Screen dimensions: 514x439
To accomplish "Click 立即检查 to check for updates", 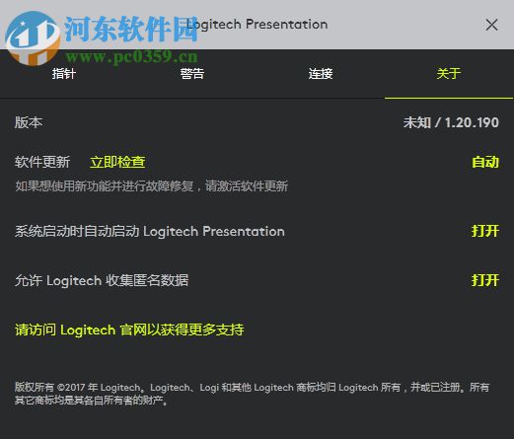I will pos(117,162).
